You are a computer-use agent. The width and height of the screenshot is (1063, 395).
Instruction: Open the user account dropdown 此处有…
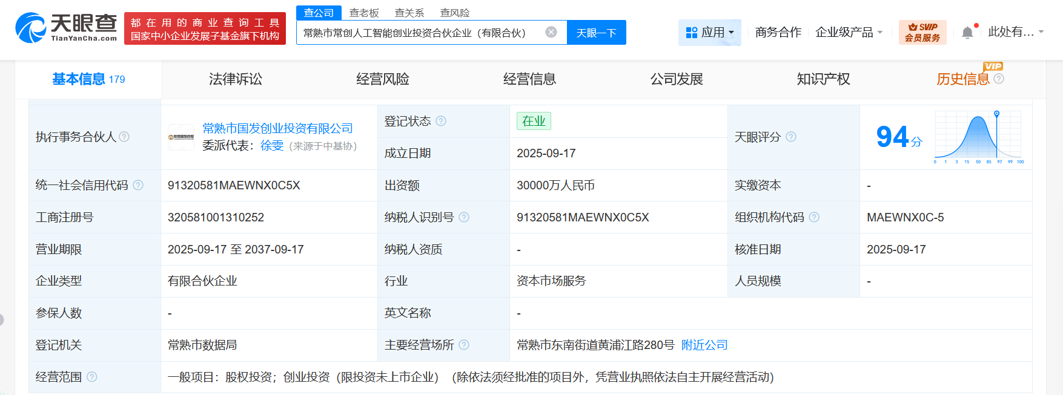coord(1015,32)
